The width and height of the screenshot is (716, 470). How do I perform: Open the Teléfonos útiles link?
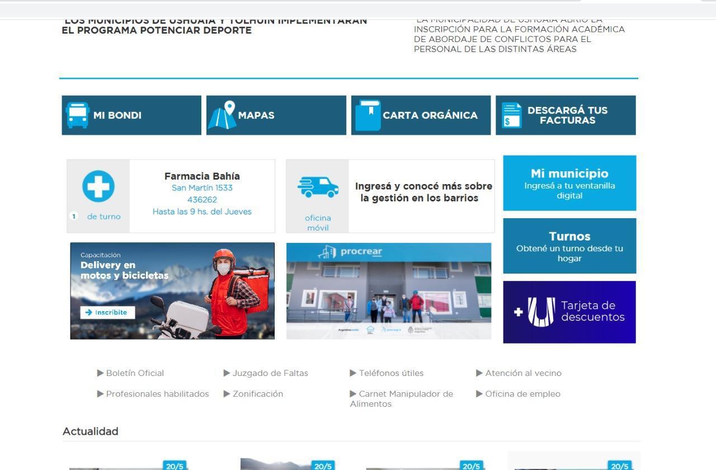click(391, 373)
